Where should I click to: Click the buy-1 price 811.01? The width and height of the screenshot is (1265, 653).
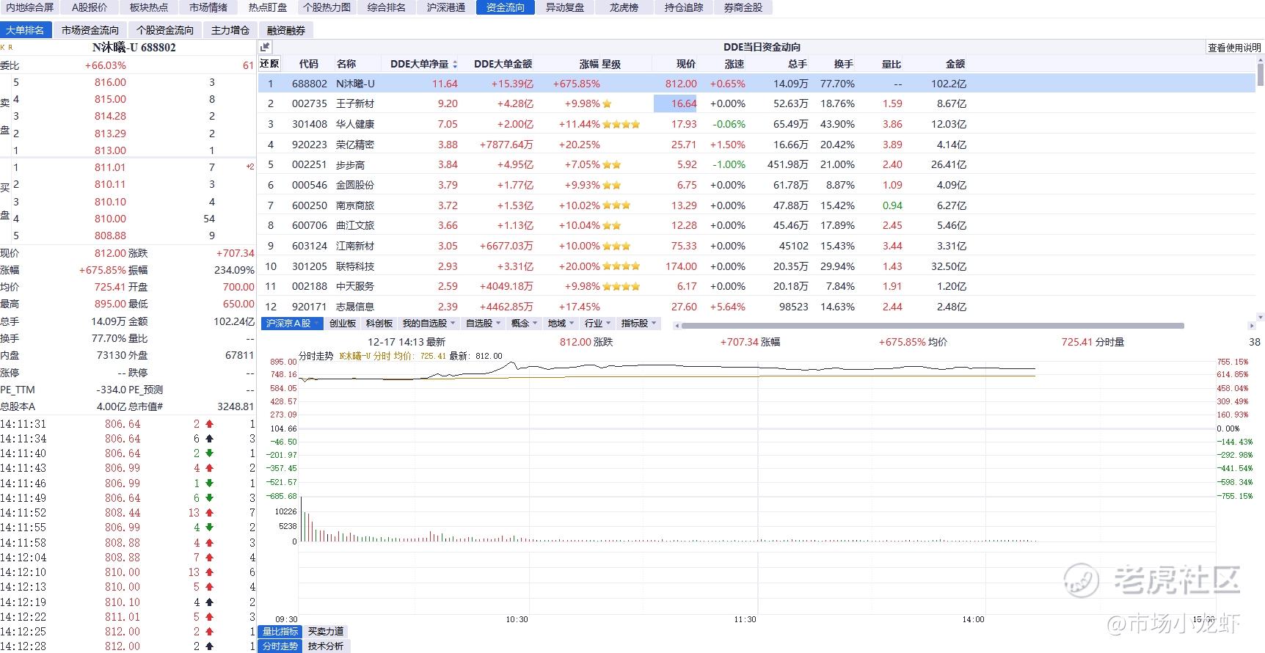pyautogui.click(x=110, y=167)
